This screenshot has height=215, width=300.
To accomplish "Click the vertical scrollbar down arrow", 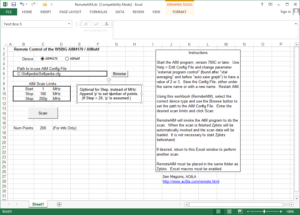I will pyautogui.click(x=297, y=198).
